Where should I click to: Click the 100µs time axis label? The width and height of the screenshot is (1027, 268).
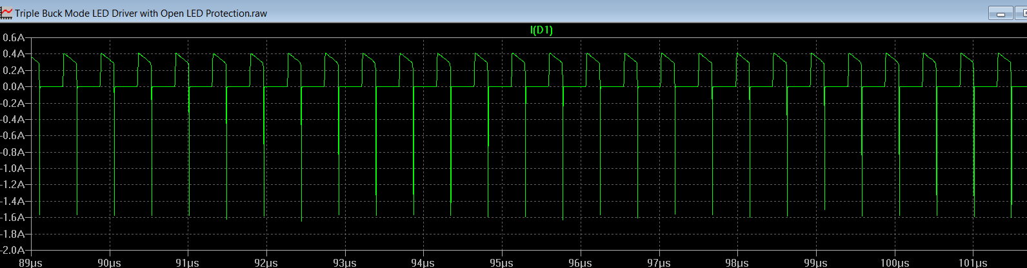coord(894,263)
